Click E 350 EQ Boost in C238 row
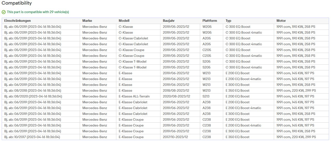Viewport: 331px width, 141px height. 237,137
